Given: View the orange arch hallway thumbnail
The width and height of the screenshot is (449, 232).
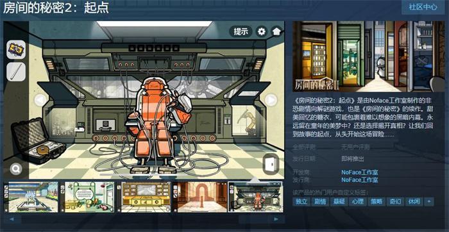Looking at the screenshot, I should [x=199, y=197].
